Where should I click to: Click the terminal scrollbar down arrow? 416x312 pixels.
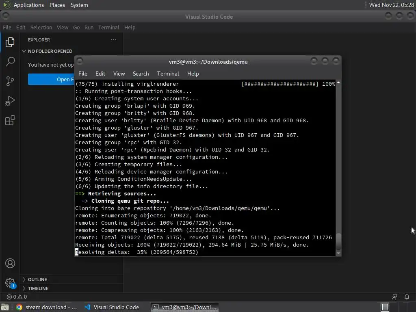[338, 253]
